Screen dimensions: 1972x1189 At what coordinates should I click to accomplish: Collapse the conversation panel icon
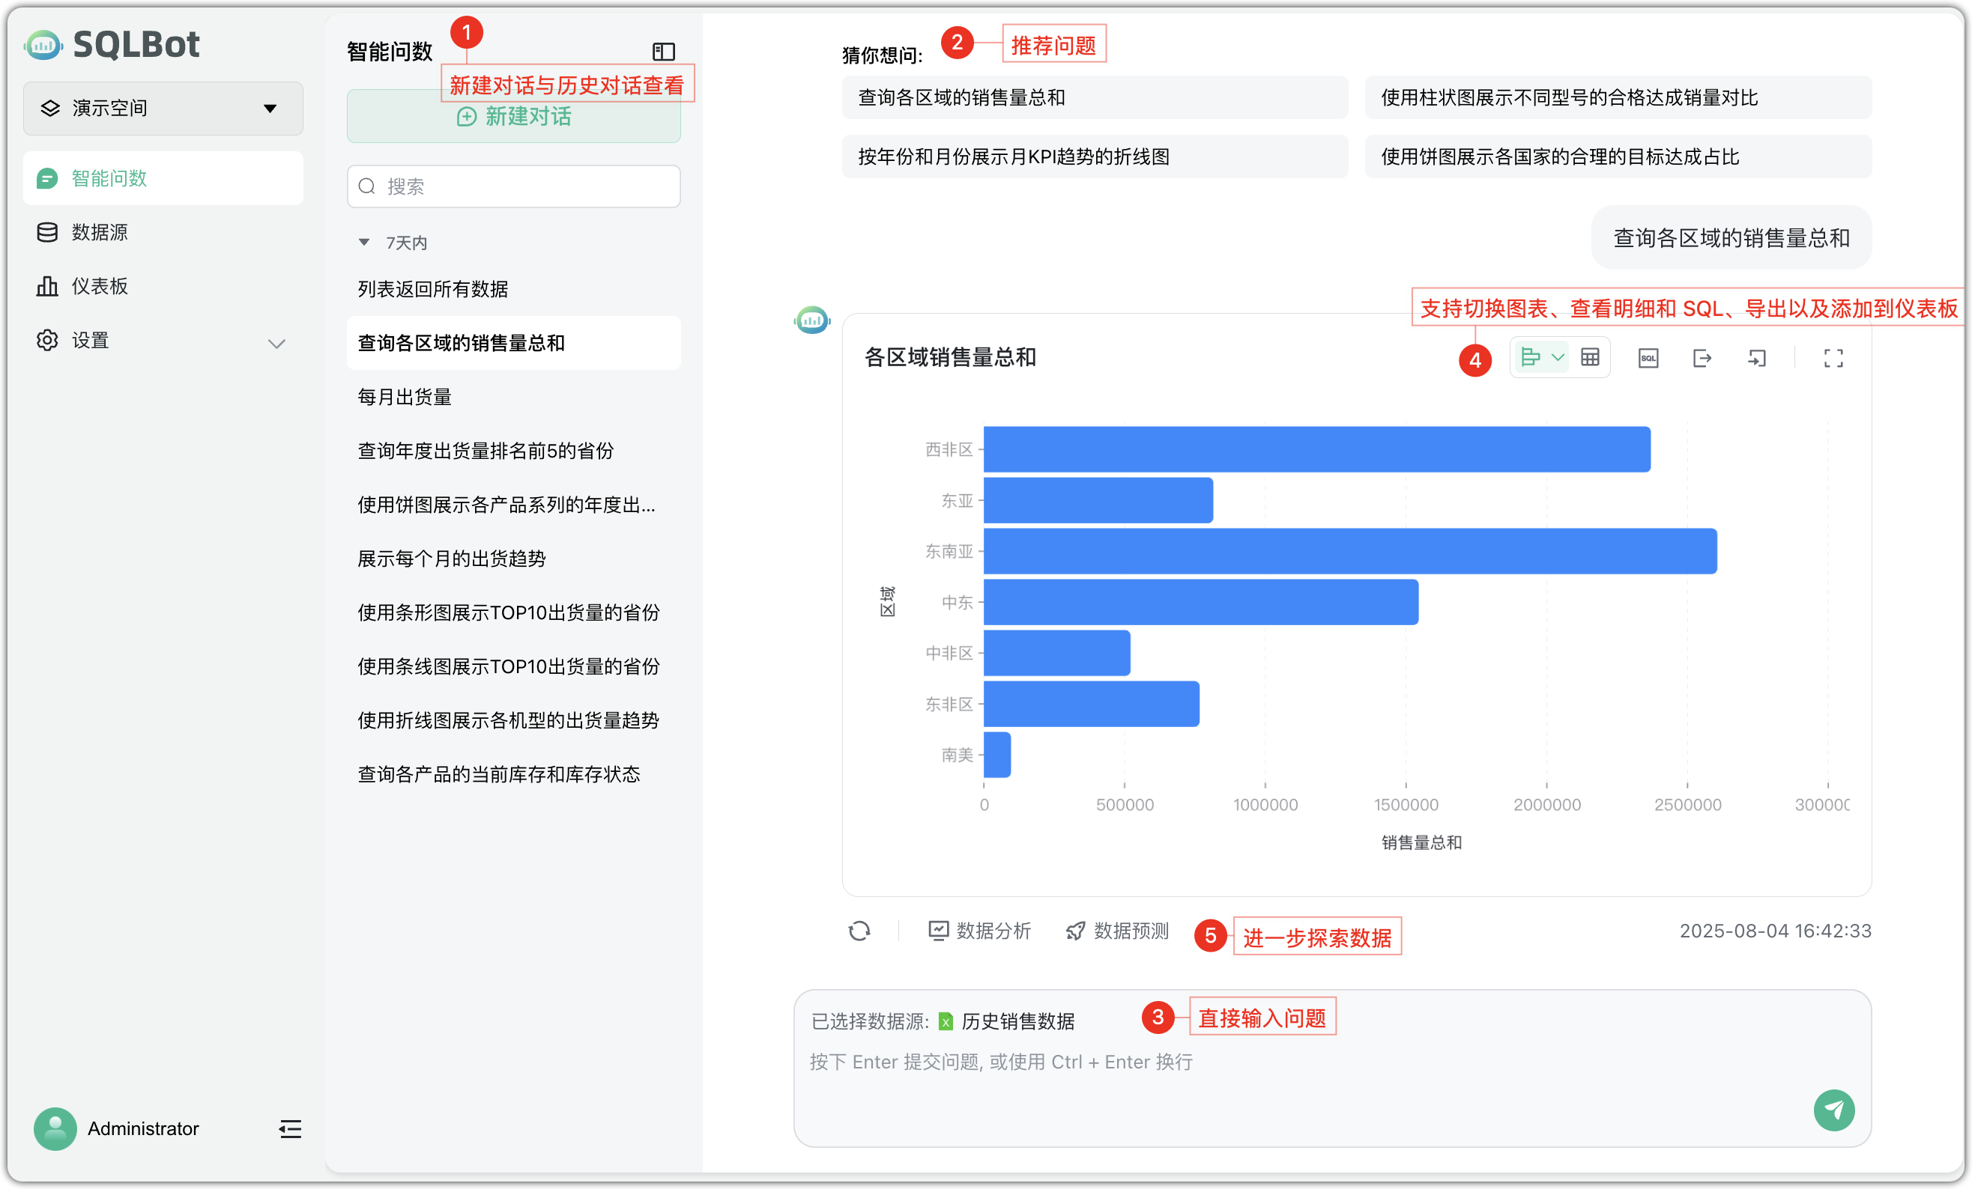click(661, 51)
